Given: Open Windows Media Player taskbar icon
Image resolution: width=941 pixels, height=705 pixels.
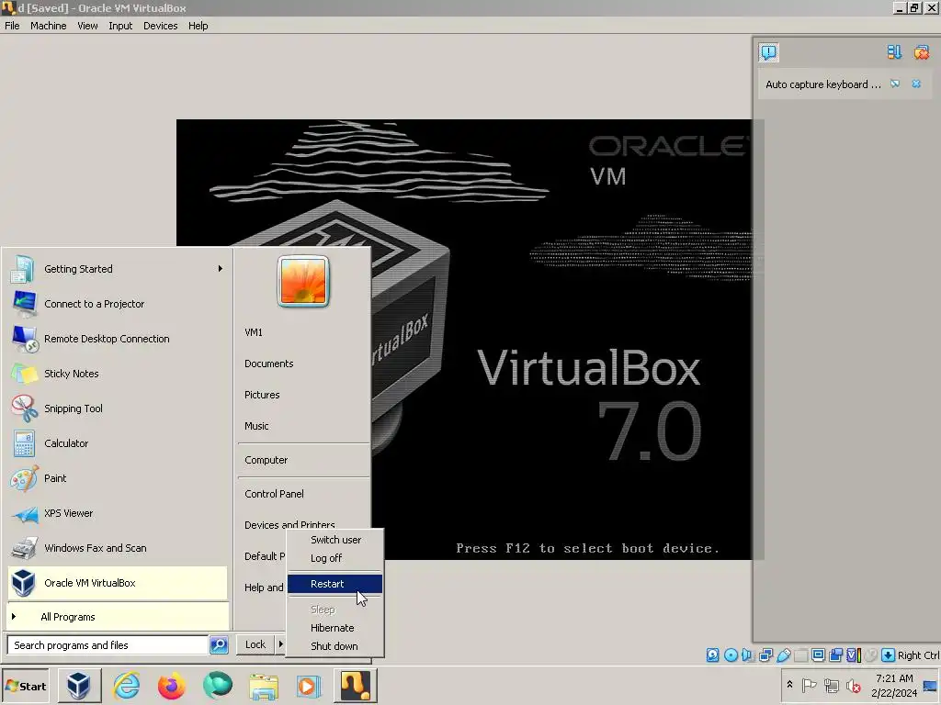Looking at the screenshot, I should pyautogui.click(x=308, y=687).
